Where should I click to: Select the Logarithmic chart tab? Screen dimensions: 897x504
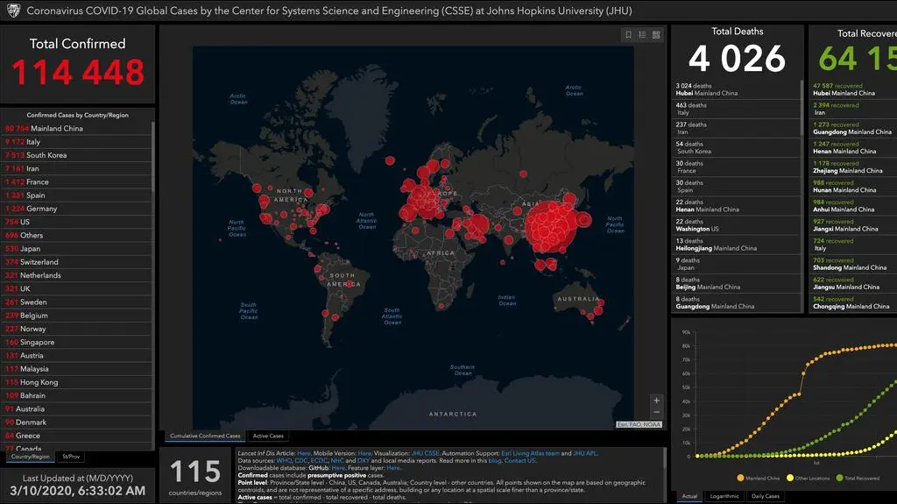pyautogui.click(x=725, y=496)
